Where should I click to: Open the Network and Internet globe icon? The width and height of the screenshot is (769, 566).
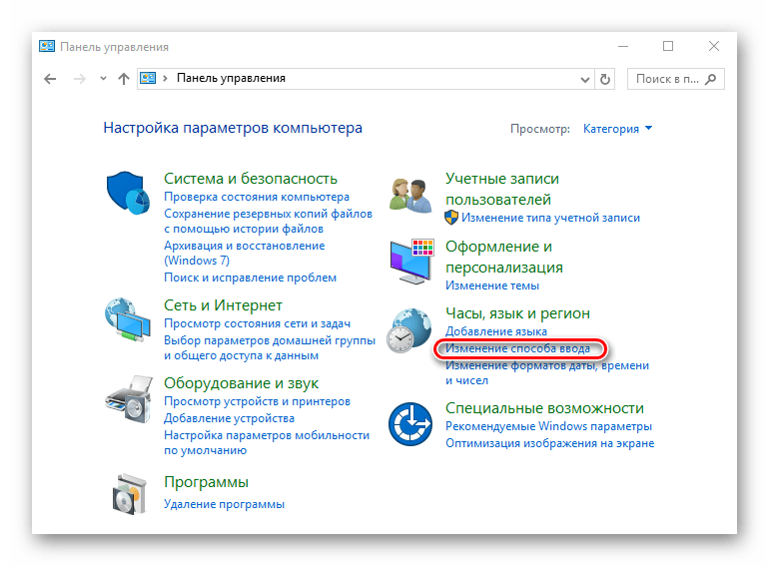click(128, 319)
